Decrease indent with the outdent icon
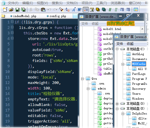150x128 pixels. [x=122, y=10]
